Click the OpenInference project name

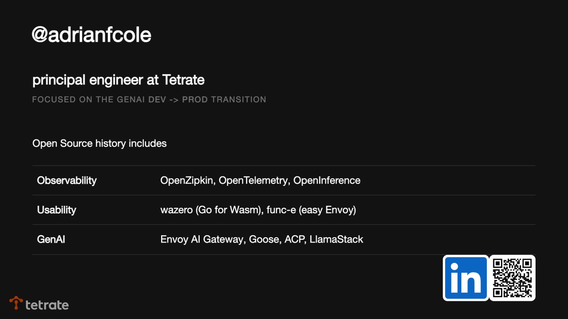pyautogui.click(x=327, y=180)
